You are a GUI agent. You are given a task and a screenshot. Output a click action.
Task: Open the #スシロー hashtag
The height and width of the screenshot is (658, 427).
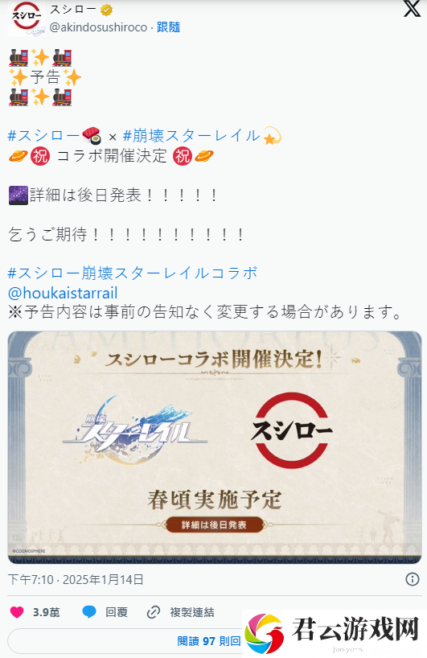click(x=43, y=136)
